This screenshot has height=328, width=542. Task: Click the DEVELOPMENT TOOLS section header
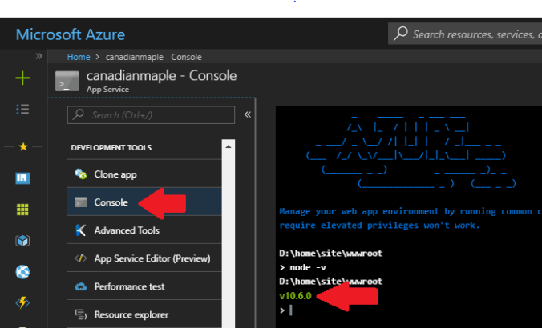click(x=111, y=148)
